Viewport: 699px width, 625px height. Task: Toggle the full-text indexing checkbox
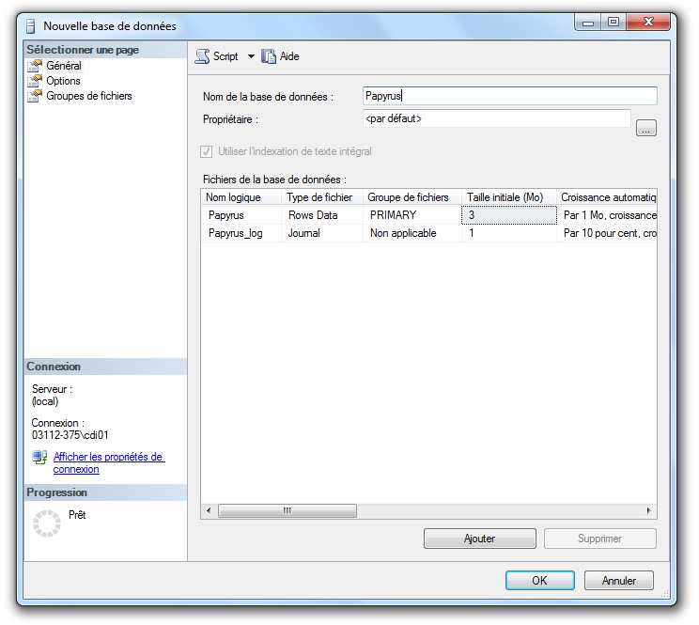[x=207, y=151]
